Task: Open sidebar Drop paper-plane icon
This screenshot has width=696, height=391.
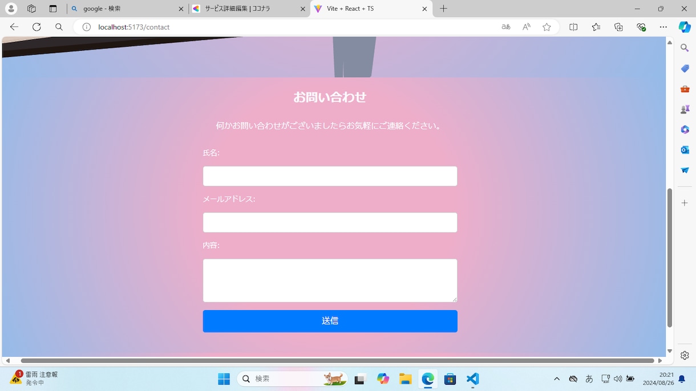Action: pyautogui.click(x=685, y=170)
